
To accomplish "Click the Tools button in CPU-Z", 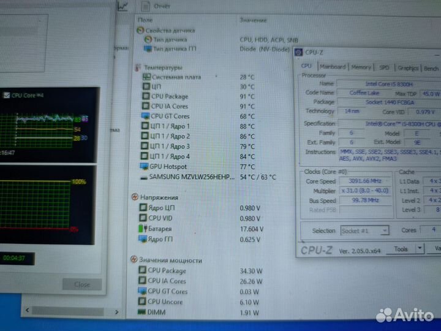I will (401, 249).
